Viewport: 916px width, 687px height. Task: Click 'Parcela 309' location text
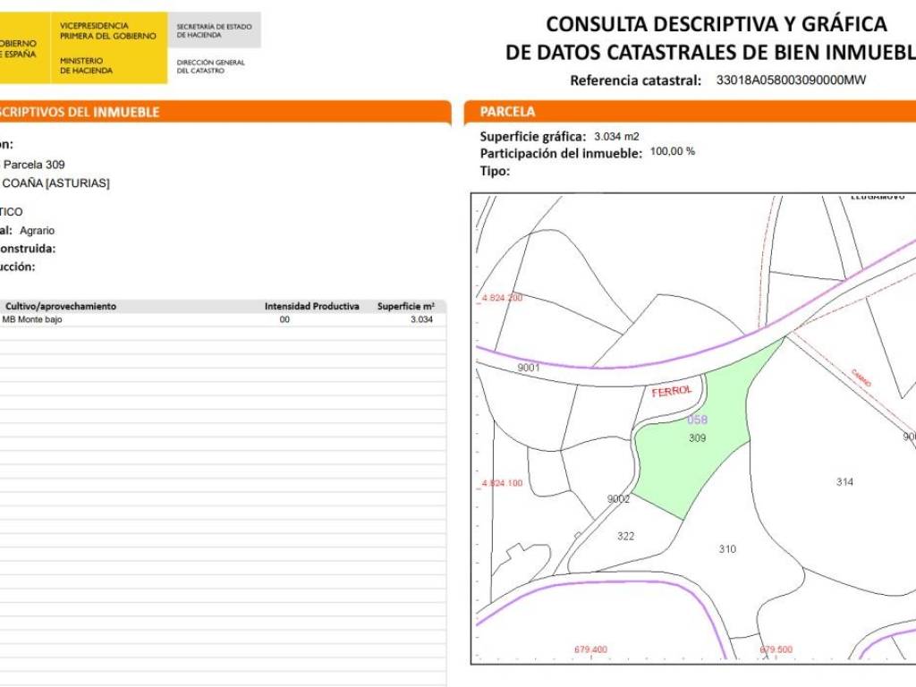[x=34, y=165]
